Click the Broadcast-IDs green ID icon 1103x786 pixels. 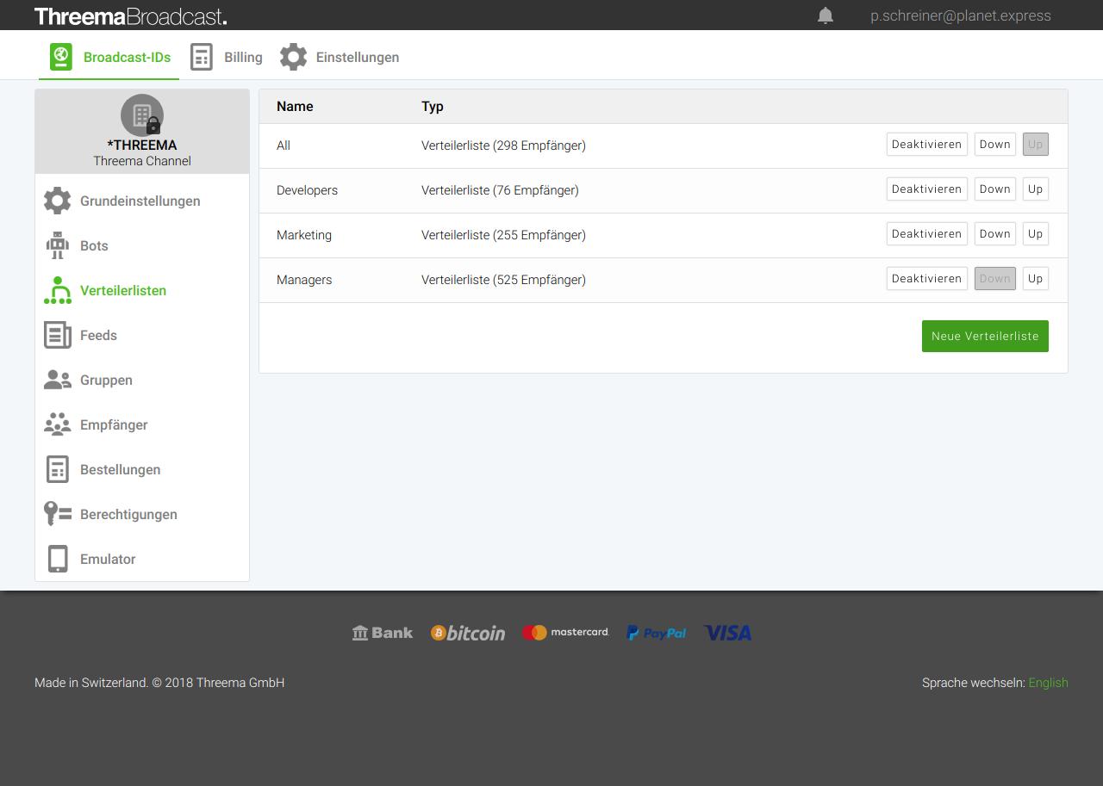pyautogui.click(x=60, y=57)
